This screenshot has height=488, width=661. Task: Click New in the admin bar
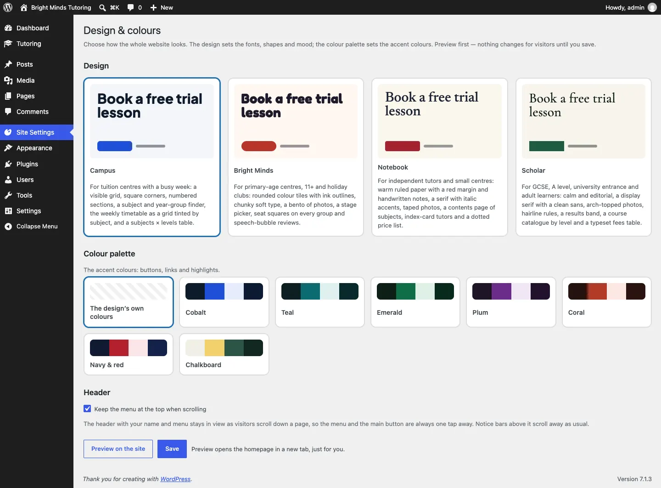[x=167, y=7]
